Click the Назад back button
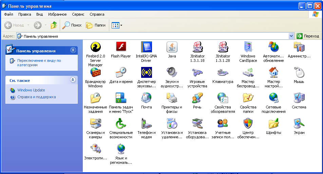The height and width of the screenshot is (174, 323). click(x=14, y=25)
